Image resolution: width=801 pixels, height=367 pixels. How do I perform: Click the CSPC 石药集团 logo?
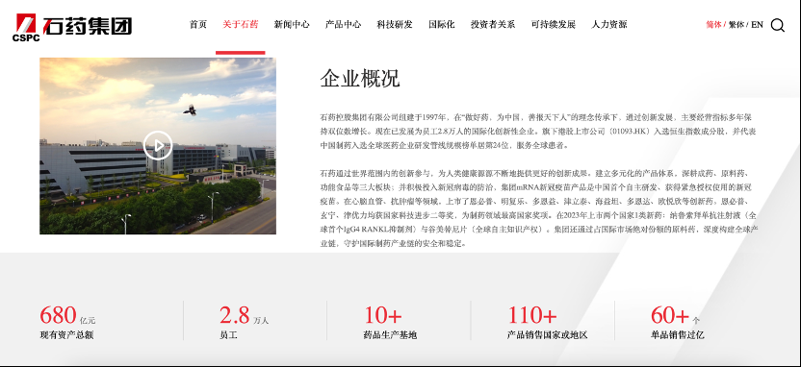pos(72,27)
